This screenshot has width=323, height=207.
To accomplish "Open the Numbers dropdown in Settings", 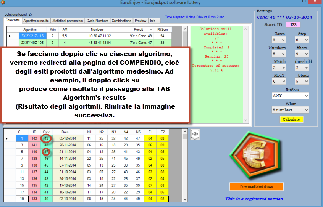I will pyautogui.click(x=279, y=54).
